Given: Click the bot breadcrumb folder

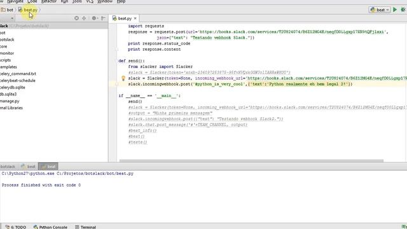Looking at the screenshot, I should point(7,10).
